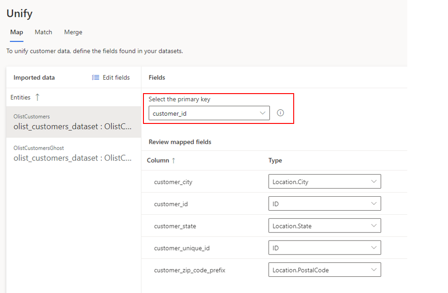This screenshot has height=293, width=448.
Task: Sort by the Column header
Action: click(158, 161)
